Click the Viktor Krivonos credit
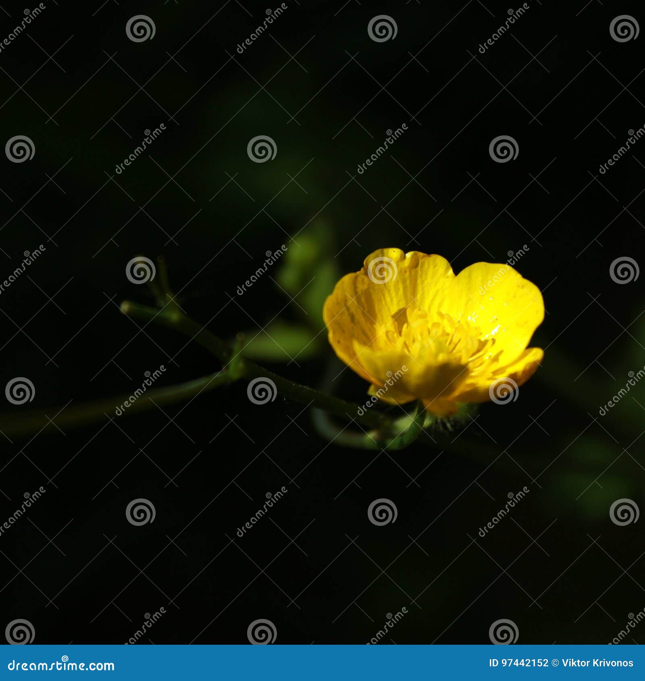Image resolution: width=645 pixels, height=681 pixels. (597, 663)
